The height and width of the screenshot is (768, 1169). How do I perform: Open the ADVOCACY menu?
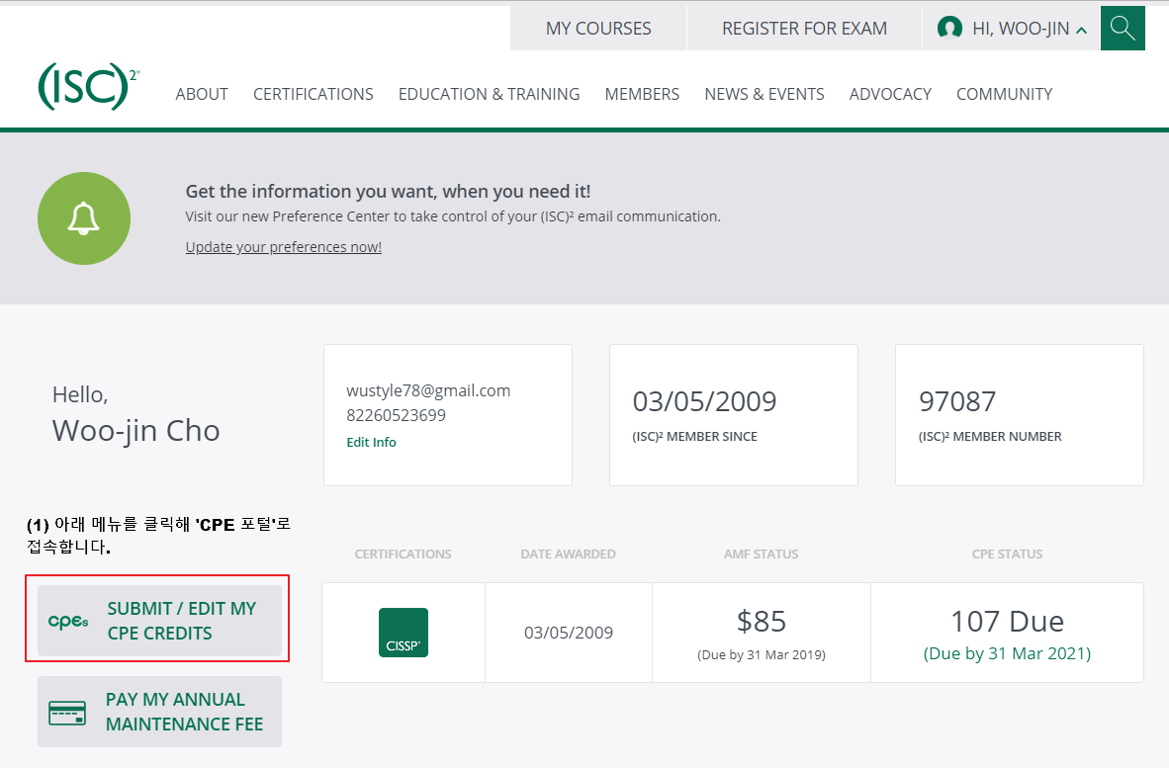pyautogui.click(x=890, y=94)
